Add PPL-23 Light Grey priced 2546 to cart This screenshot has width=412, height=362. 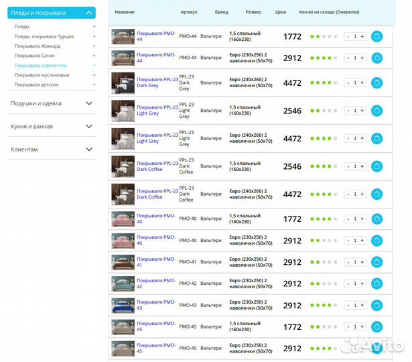(x=376, y=111)
